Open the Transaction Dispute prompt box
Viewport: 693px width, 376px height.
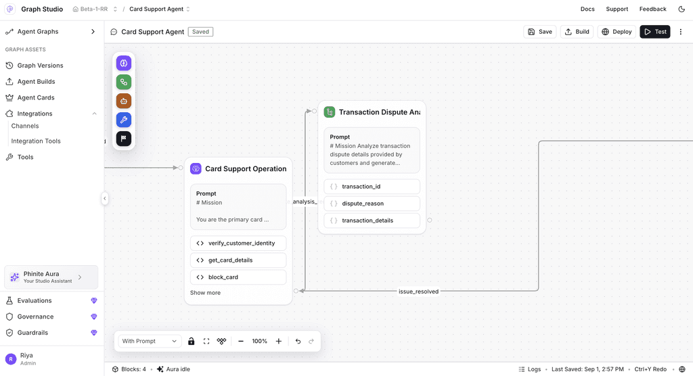(x=372, y=150)
